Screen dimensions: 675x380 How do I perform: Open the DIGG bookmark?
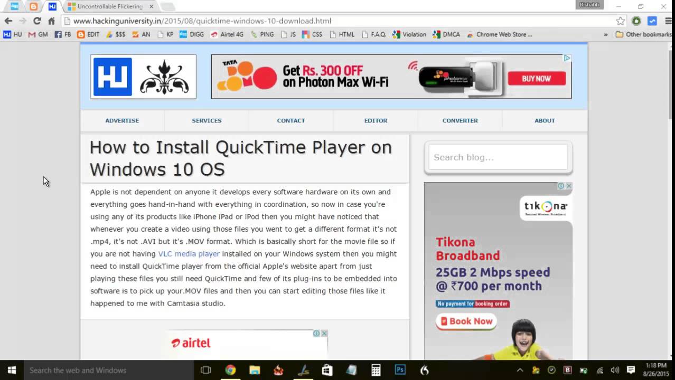point(192,34)
